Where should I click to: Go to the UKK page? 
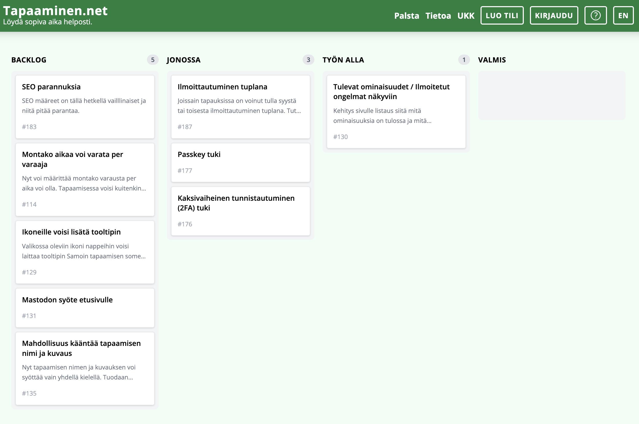466,16
